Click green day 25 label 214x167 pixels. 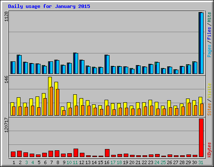pyautogui.click(x=163, y=162)
